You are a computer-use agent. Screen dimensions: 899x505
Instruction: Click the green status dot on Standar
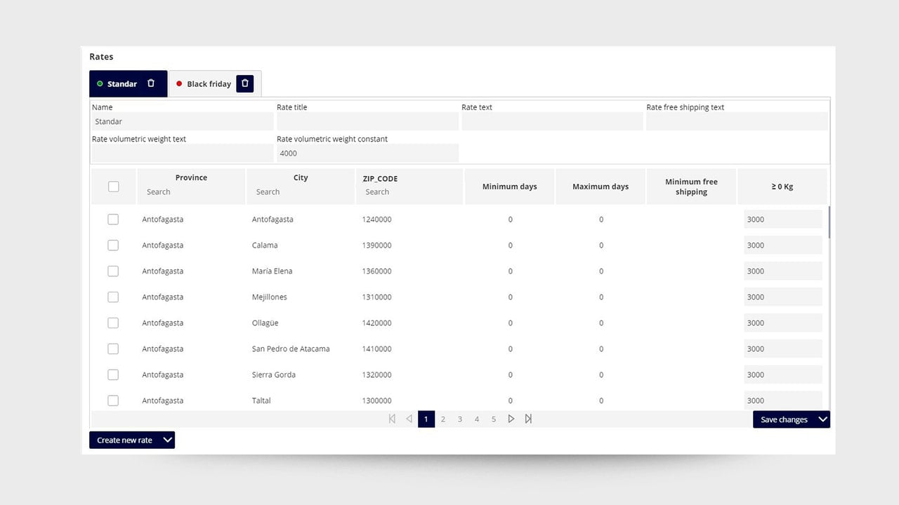(x=100, y=83)
